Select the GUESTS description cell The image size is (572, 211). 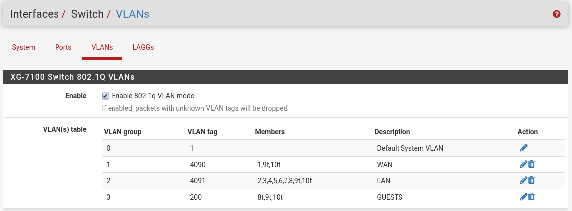390,197
